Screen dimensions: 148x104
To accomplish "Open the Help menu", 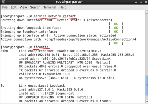I will coord(63,7).
